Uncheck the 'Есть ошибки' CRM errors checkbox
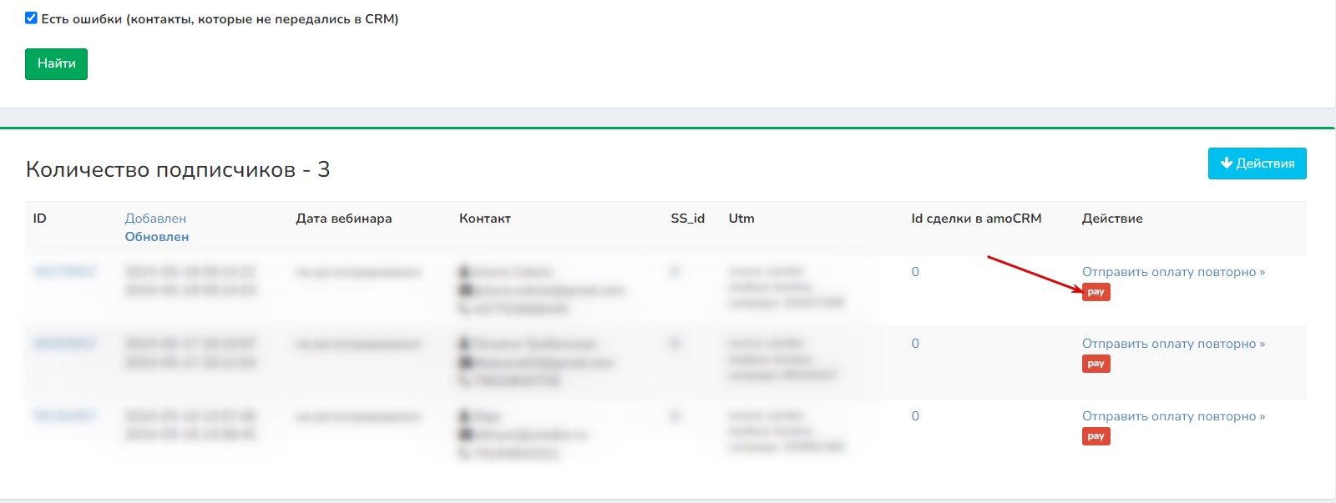Screen dimensions: 1336x503 31,18
